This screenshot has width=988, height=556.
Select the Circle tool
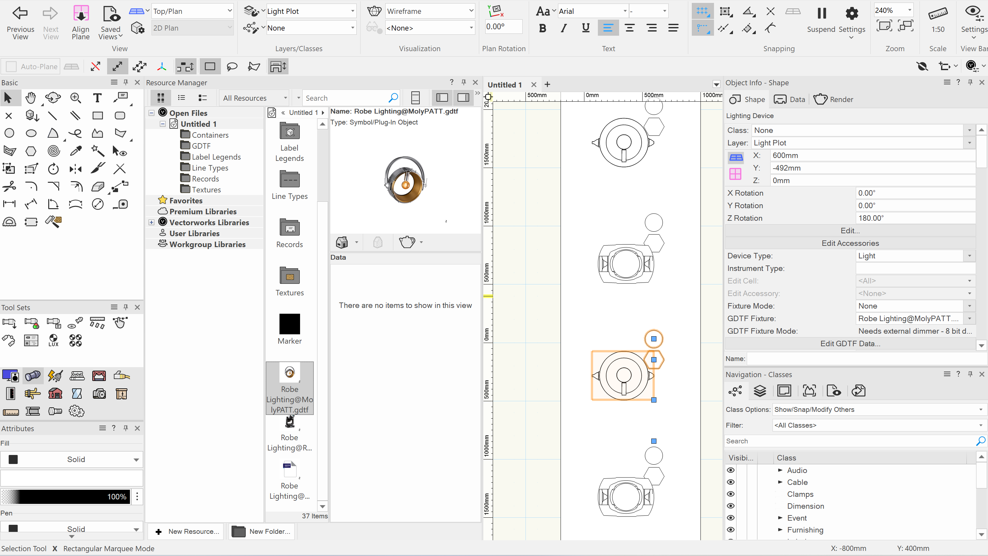(9, 133)
